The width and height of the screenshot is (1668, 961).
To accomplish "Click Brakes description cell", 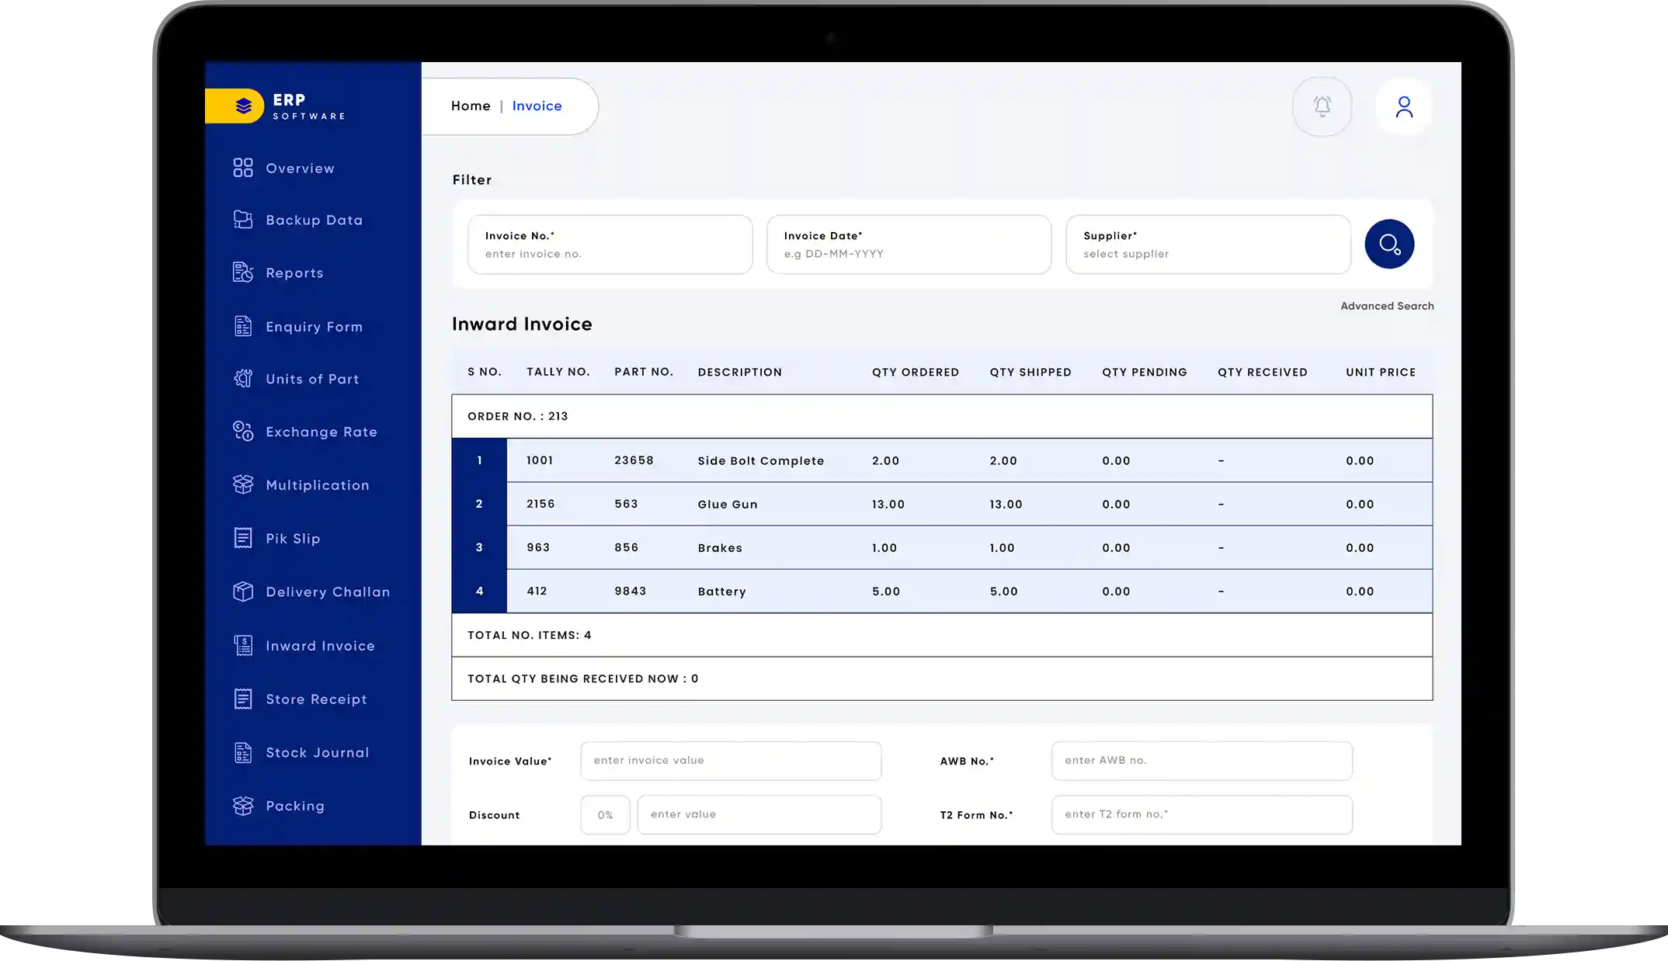I will [720, 548].
